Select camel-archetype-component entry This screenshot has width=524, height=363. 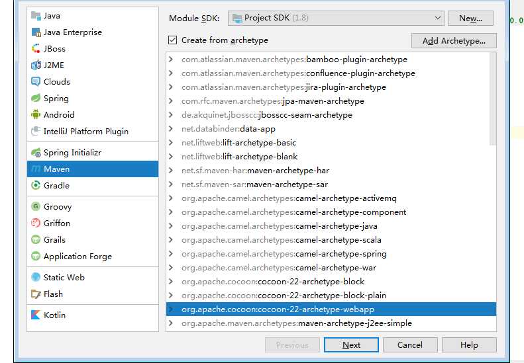[x=331, y=212]
